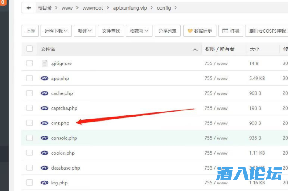Open the captcha.php file name

tap(64, 108)
